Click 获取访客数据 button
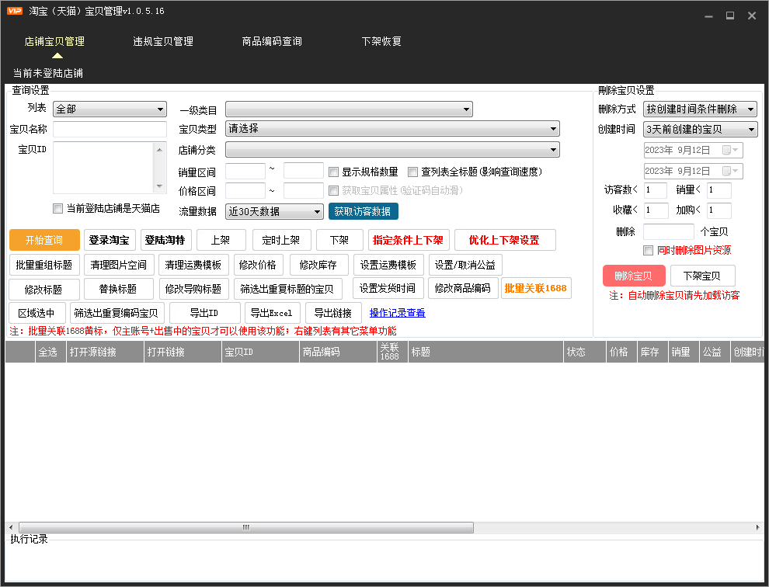Viewport: 769px width, 587px height. (363, 211)
